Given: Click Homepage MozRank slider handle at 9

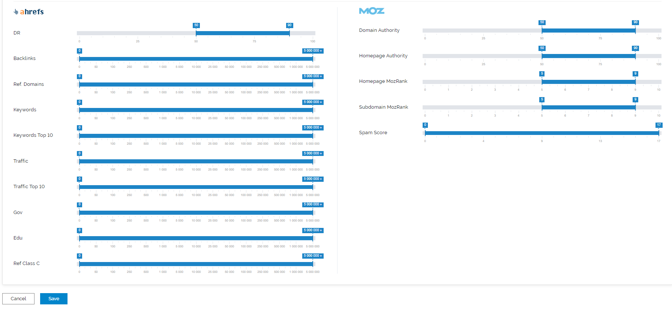Looking at the screenshot, I should click(x=635, y=81).
